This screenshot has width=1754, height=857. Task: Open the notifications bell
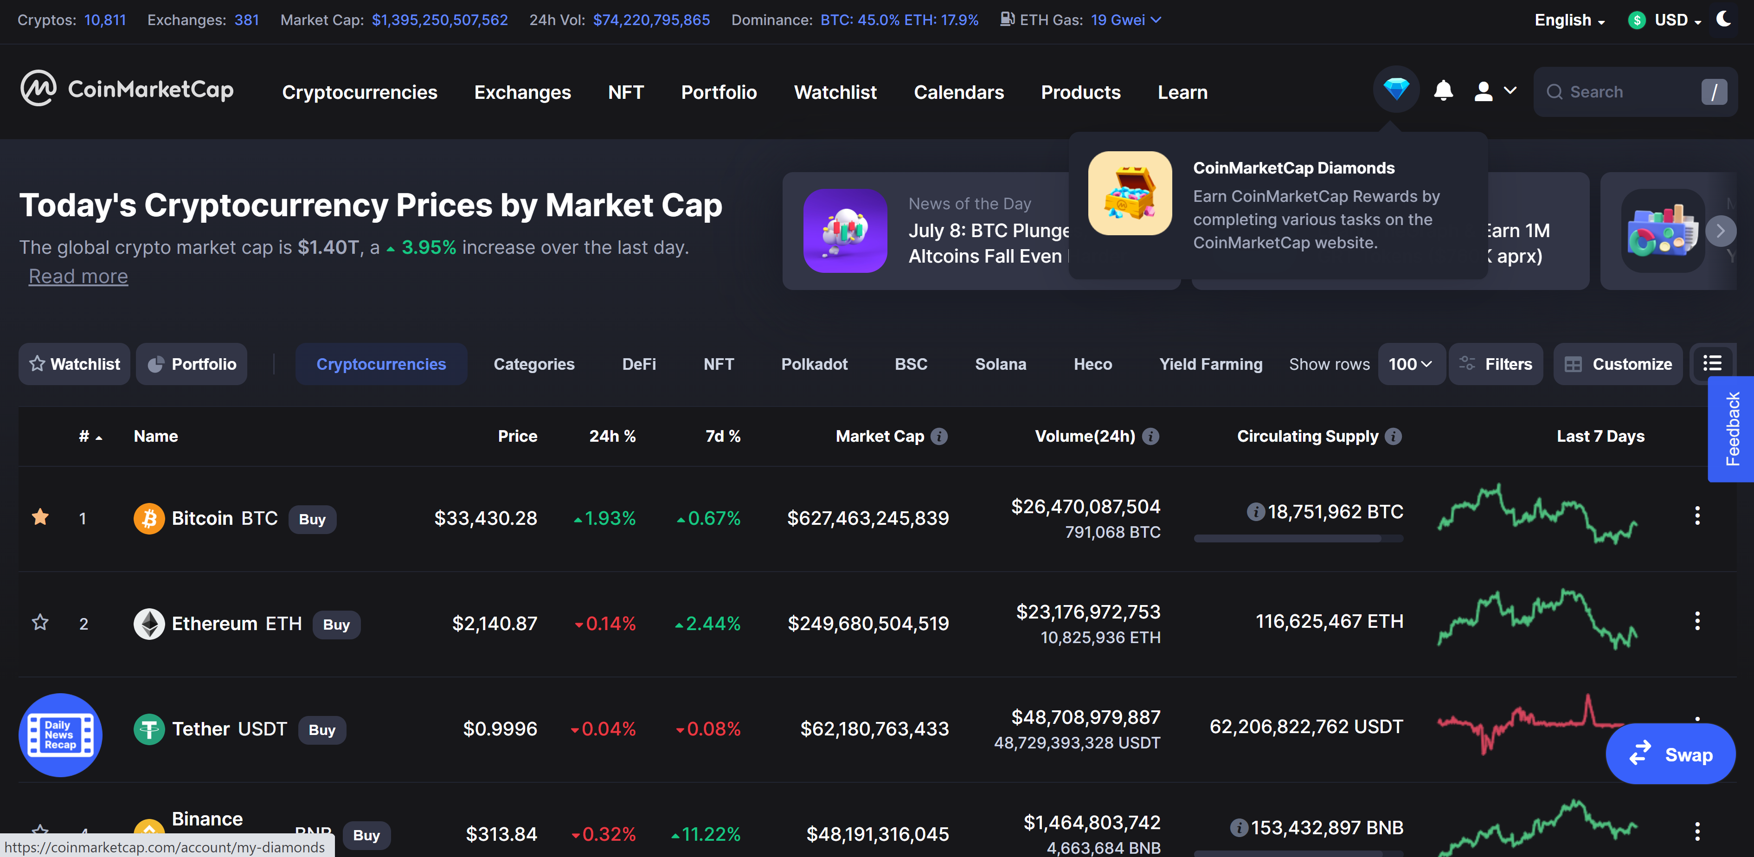click(x=1443, y=91)
